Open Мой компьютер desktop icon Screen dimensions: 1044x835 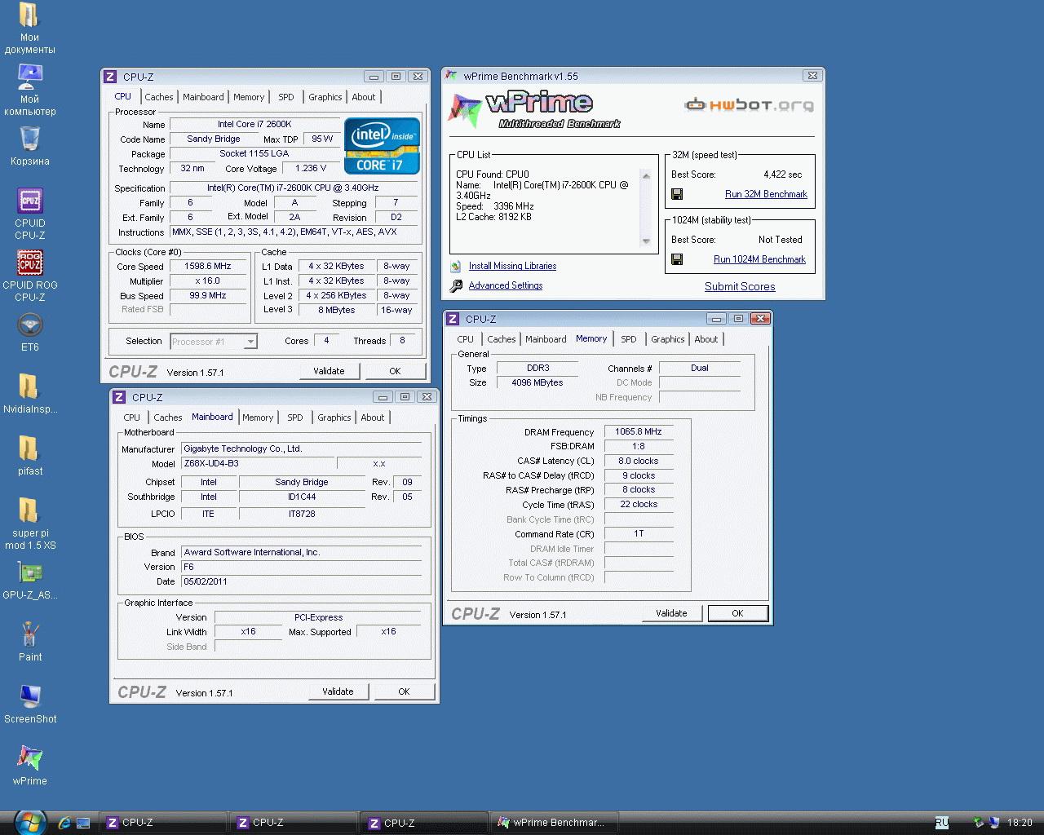tap(29, 91)
